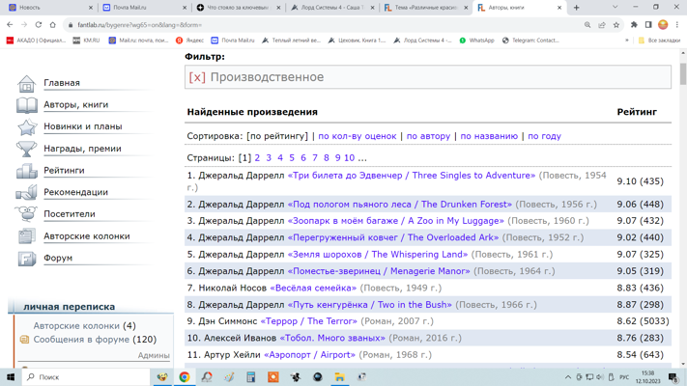The image size is (687, 386).
Task: Show hidden system tray icons
Action: coord(568,377)
